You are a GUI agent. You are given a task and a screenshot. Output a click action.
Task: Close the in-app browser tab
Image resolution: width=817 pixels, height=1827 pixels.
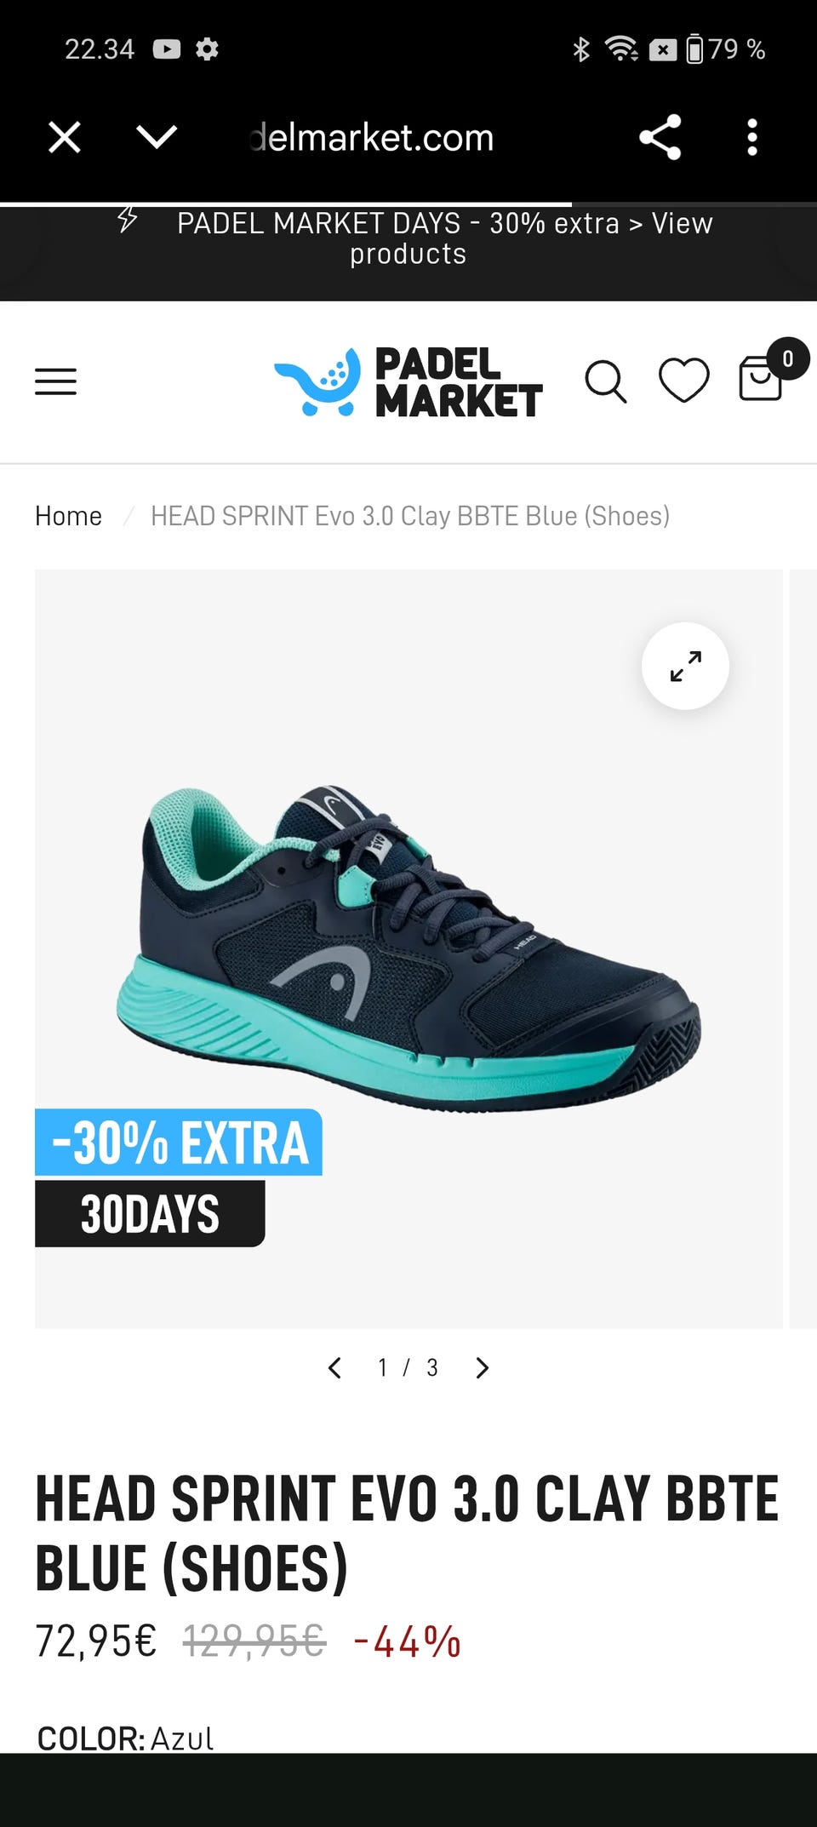65,137
